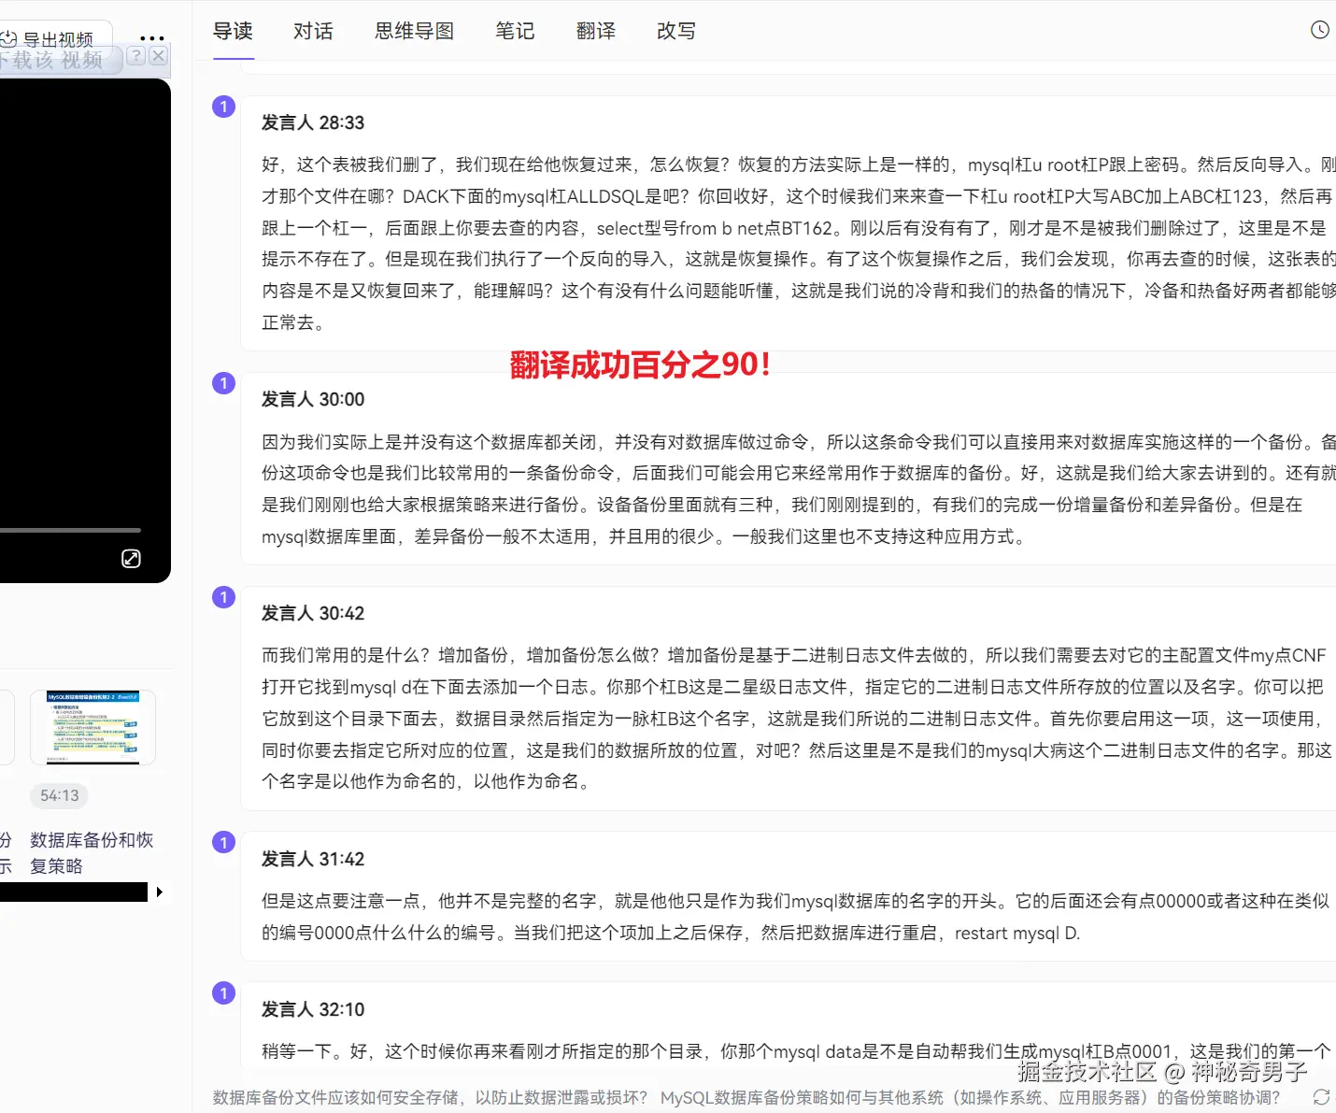Viewport: 1336px width, 1113px height.
Task: Click the suggested question about MySQL数据库备份策略 coordination
Action: pyautogui.click(x=971, y=1097)
